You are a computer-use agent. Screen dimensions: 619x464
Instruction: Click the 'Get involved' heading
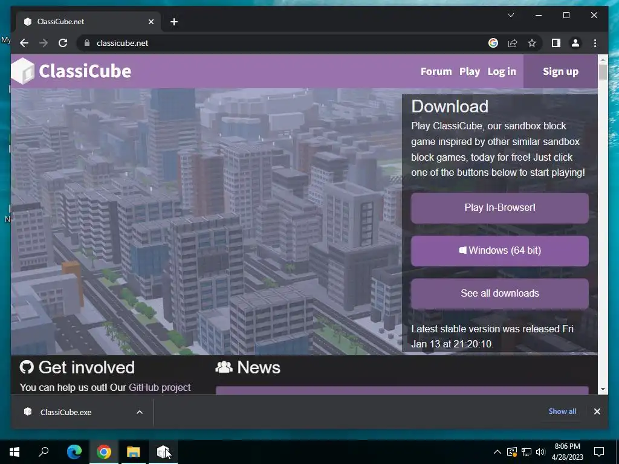(86, 367)
